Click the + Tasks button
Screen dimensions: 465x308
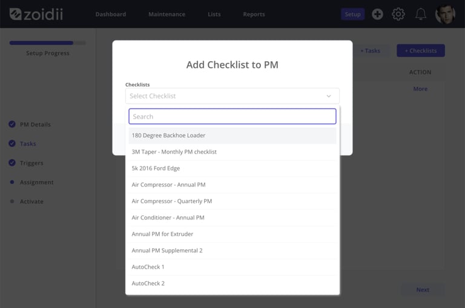[x=370, y=51]
